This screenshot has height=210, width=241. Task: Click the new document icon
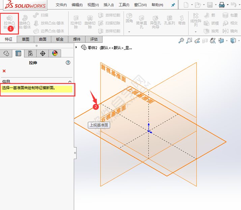(x=186, y=5)
